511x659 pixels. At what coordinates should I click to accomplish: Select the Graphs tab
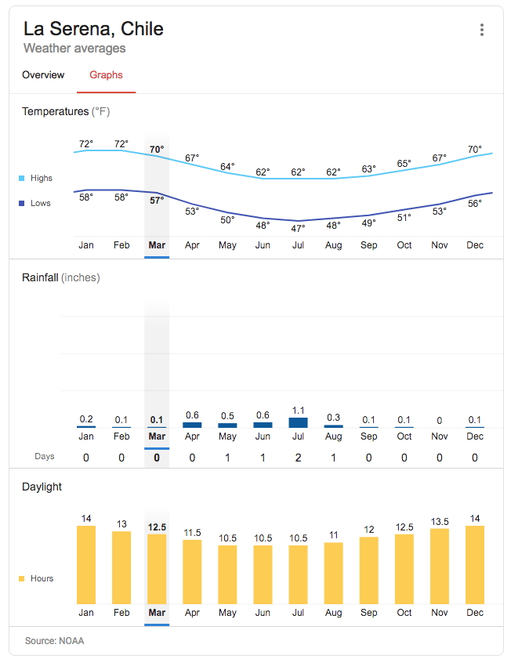[106, 75]
